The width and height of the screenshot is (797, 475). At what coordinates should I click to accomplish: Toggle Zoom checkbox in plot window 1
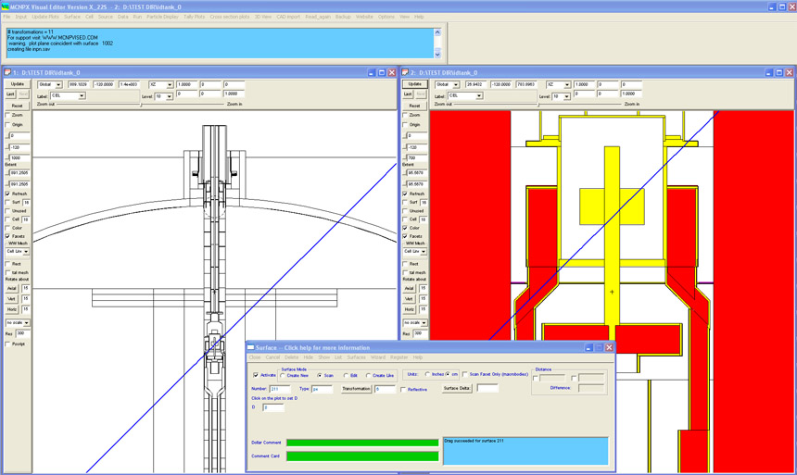(x=7, y=116)
